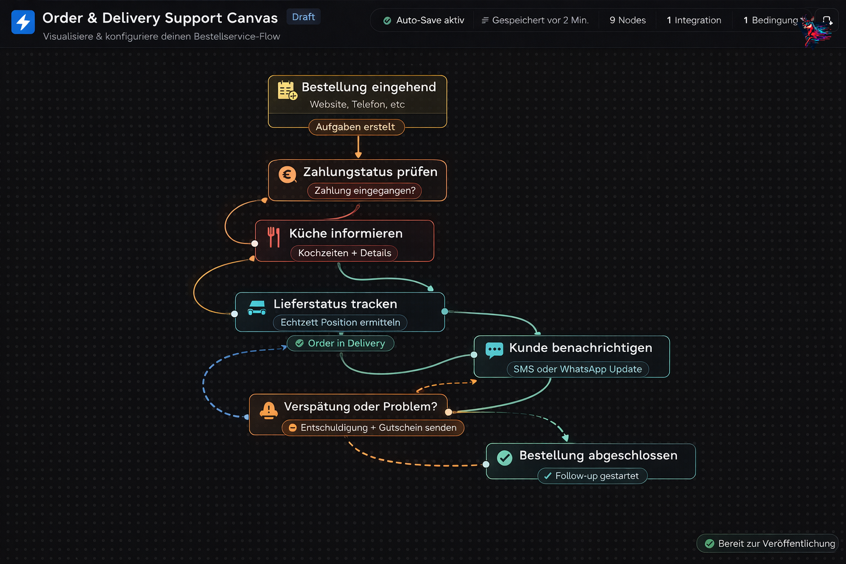
Task: Toggle Auto-Save aktiv status
Action: [x=421, y=20]
